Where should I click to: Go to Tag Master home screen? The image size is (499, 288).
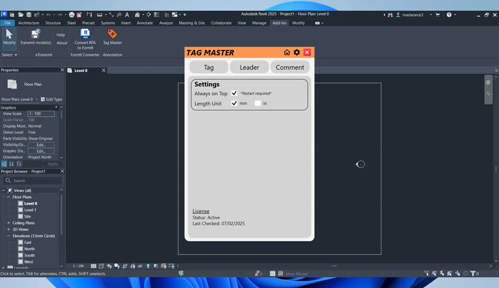click(287, 52)
